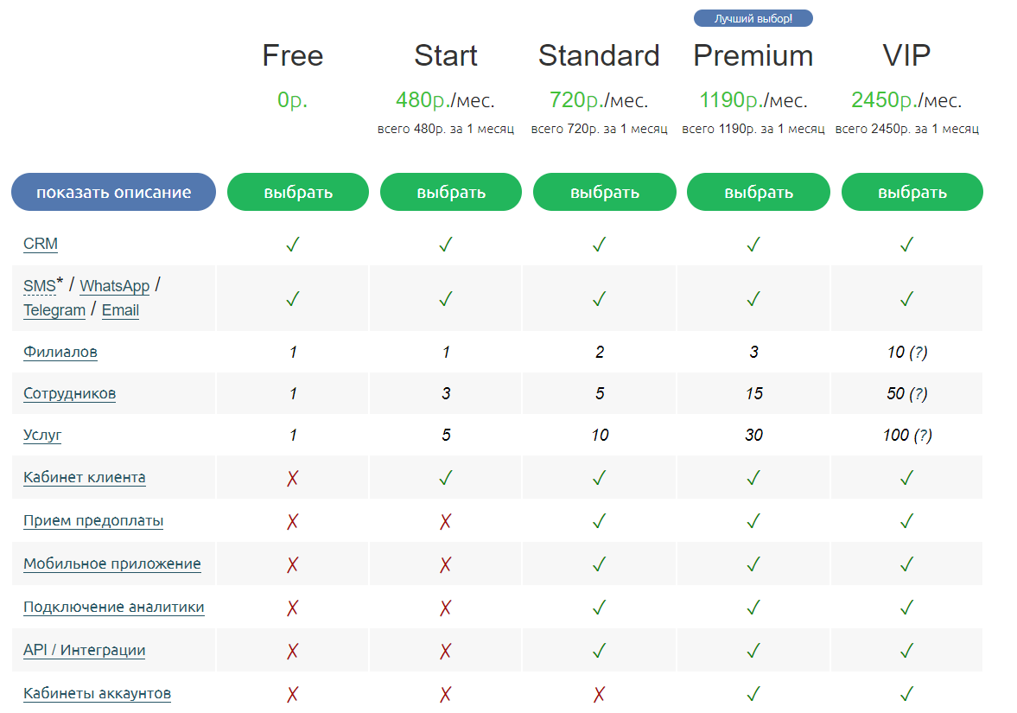Click red cross for Кабинеты аккаунтов under Standard

click(x=599, y=694)
